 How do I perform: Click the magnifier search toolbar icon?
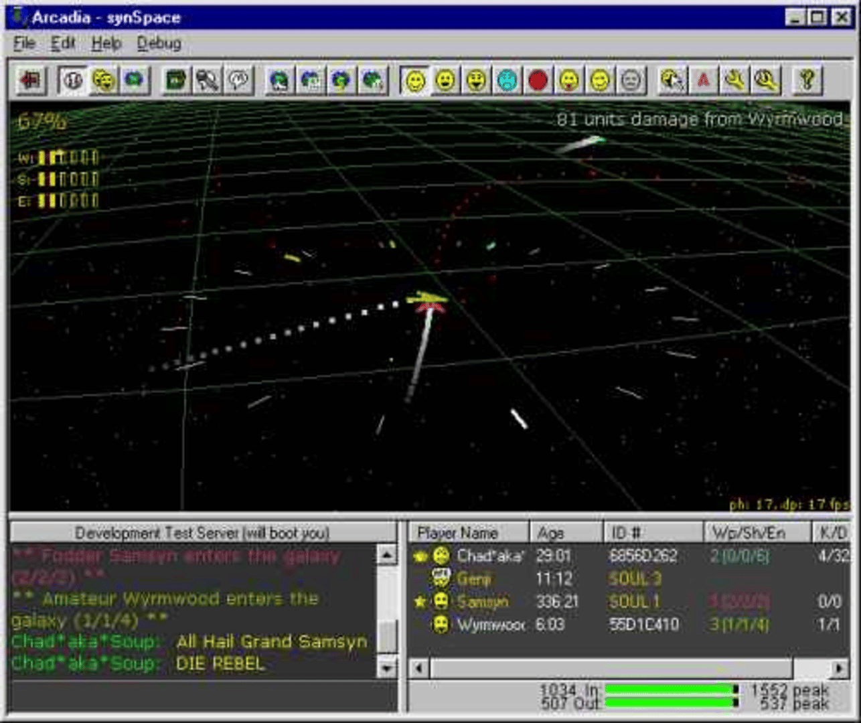[x=765, y=81]
